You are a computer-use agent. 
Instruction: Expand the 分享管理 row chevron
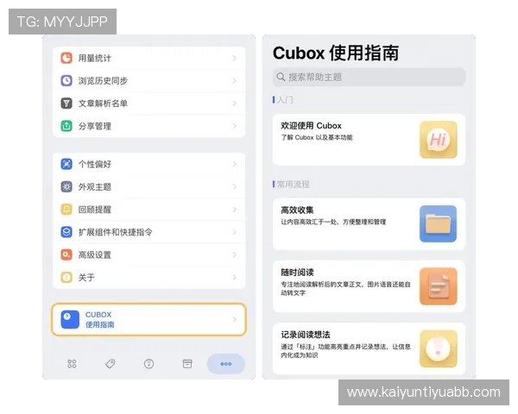[x=234, y=126]
